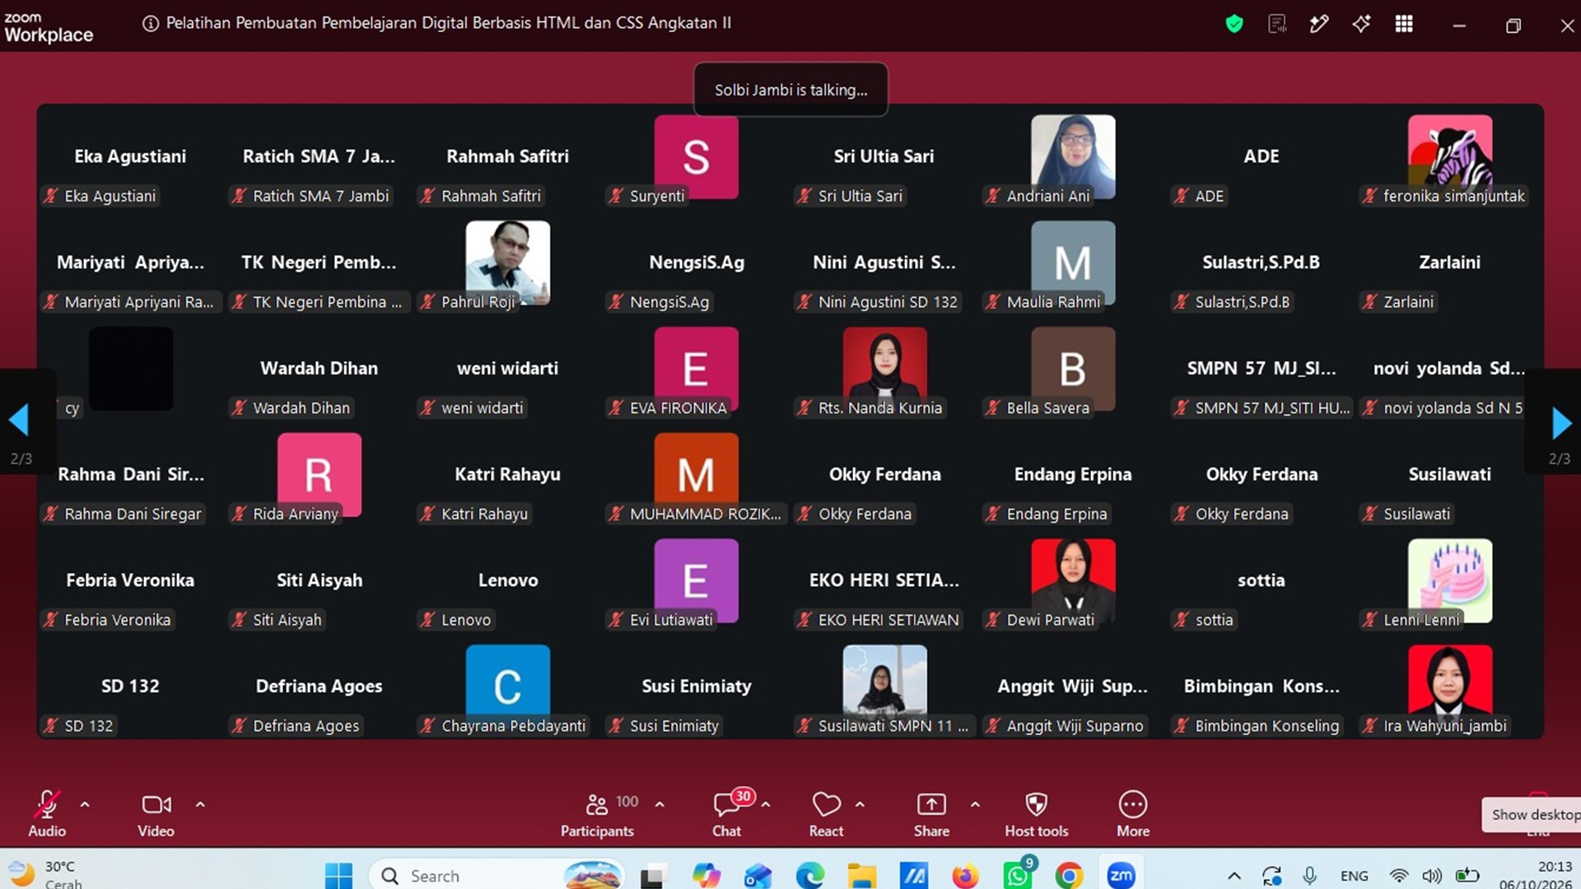1581x889 pixels.
Task: Expand the Participants options arrow
Action: click(660, 804)
